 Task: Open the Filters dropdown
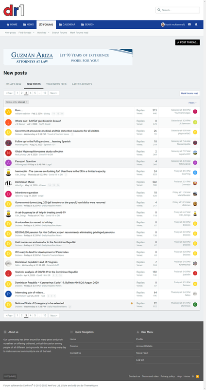pos(192,103)
